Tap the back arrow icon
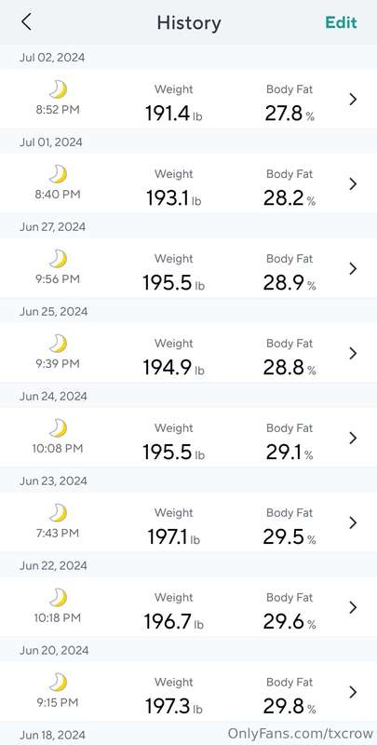377x745 pixels. [26, 21]
